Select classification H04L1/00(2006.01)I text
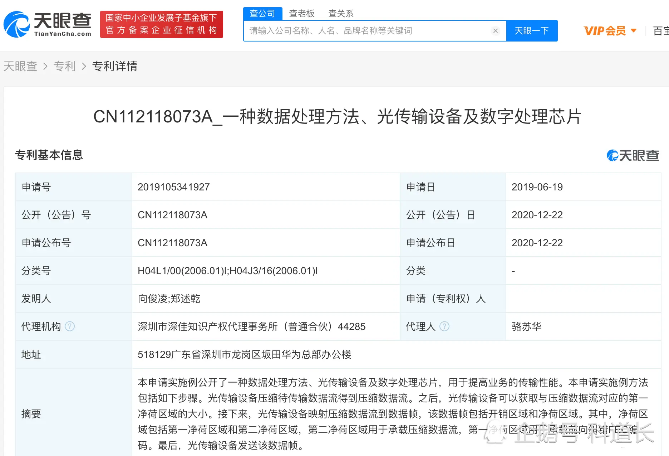The height and width of the screenshot is (456, 669). click(182, 271)
